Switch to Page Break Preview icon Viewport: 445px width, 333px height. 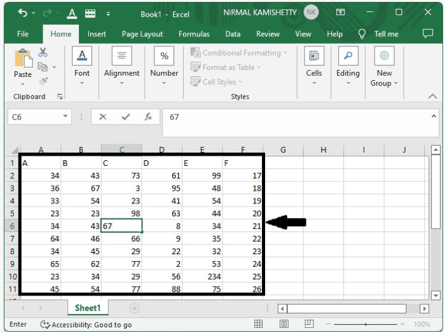click(309, 323)
